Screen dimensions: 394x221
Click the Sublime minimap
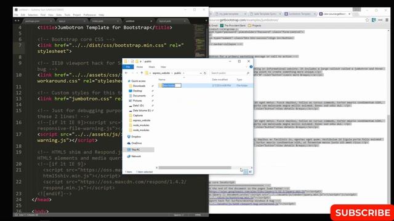click(200, 41)
